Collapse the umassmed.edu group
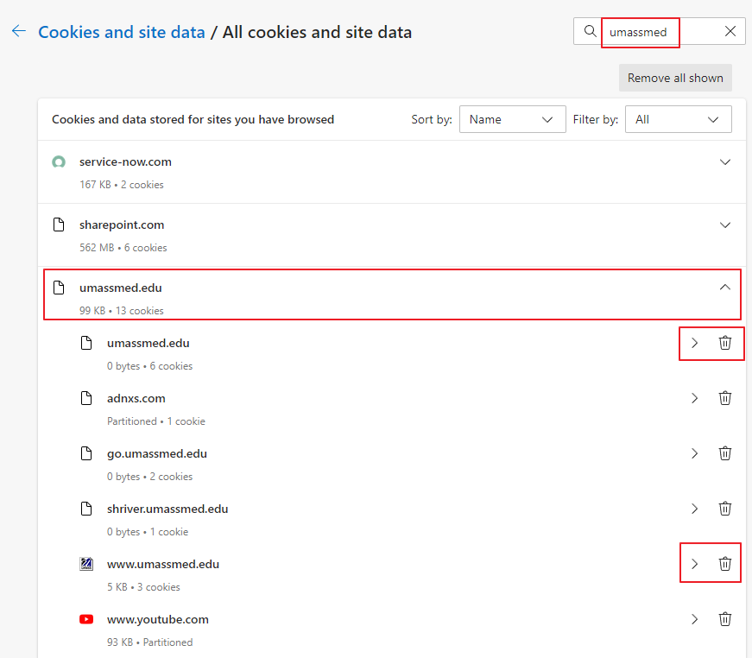 725,288
